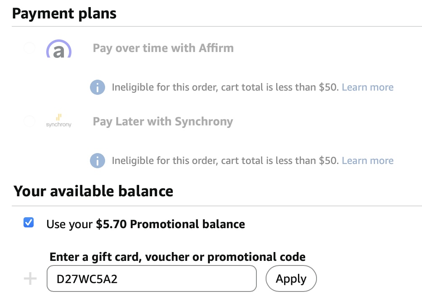The width and height of the screenshot is (422, 307).
Task: Click the "Use your $5.70 Promotional balance" text
Action: [x=145, y=224]
